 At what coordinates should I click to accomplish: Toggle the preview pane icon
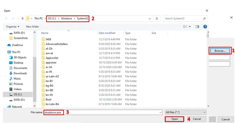pos(197,27)
